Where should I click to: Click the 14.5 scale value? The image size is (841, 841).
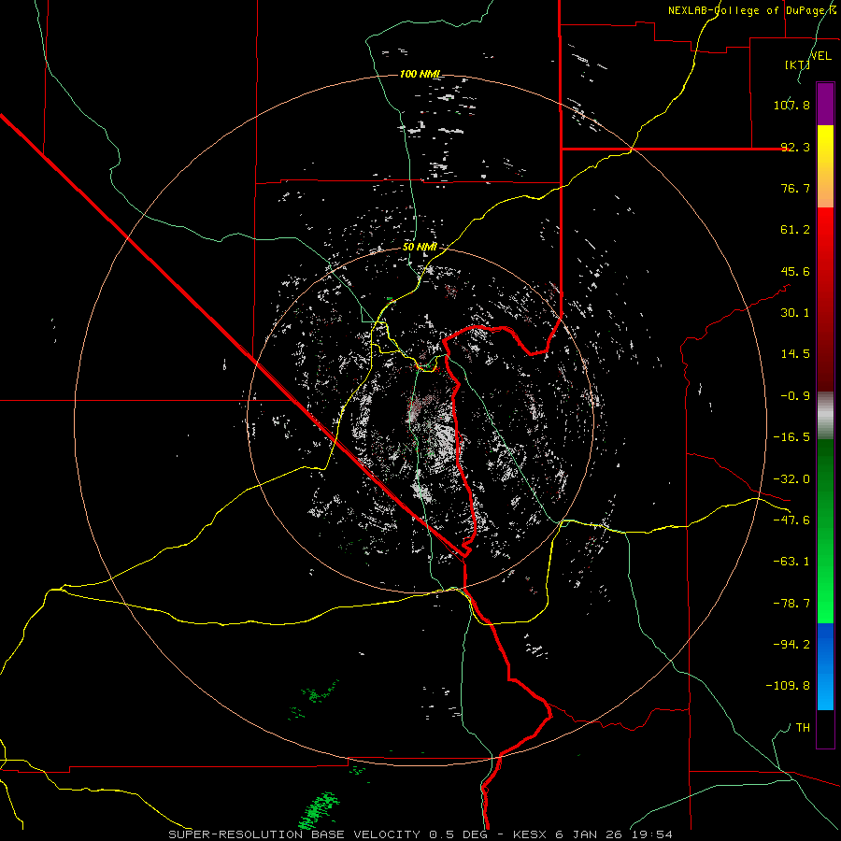coord(795,354)
